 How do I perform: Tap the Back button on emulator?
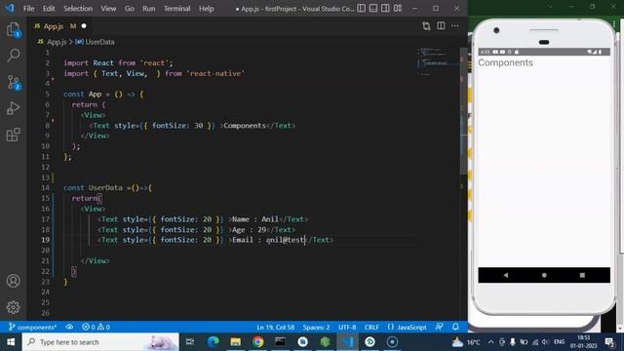tap(505, 275)
